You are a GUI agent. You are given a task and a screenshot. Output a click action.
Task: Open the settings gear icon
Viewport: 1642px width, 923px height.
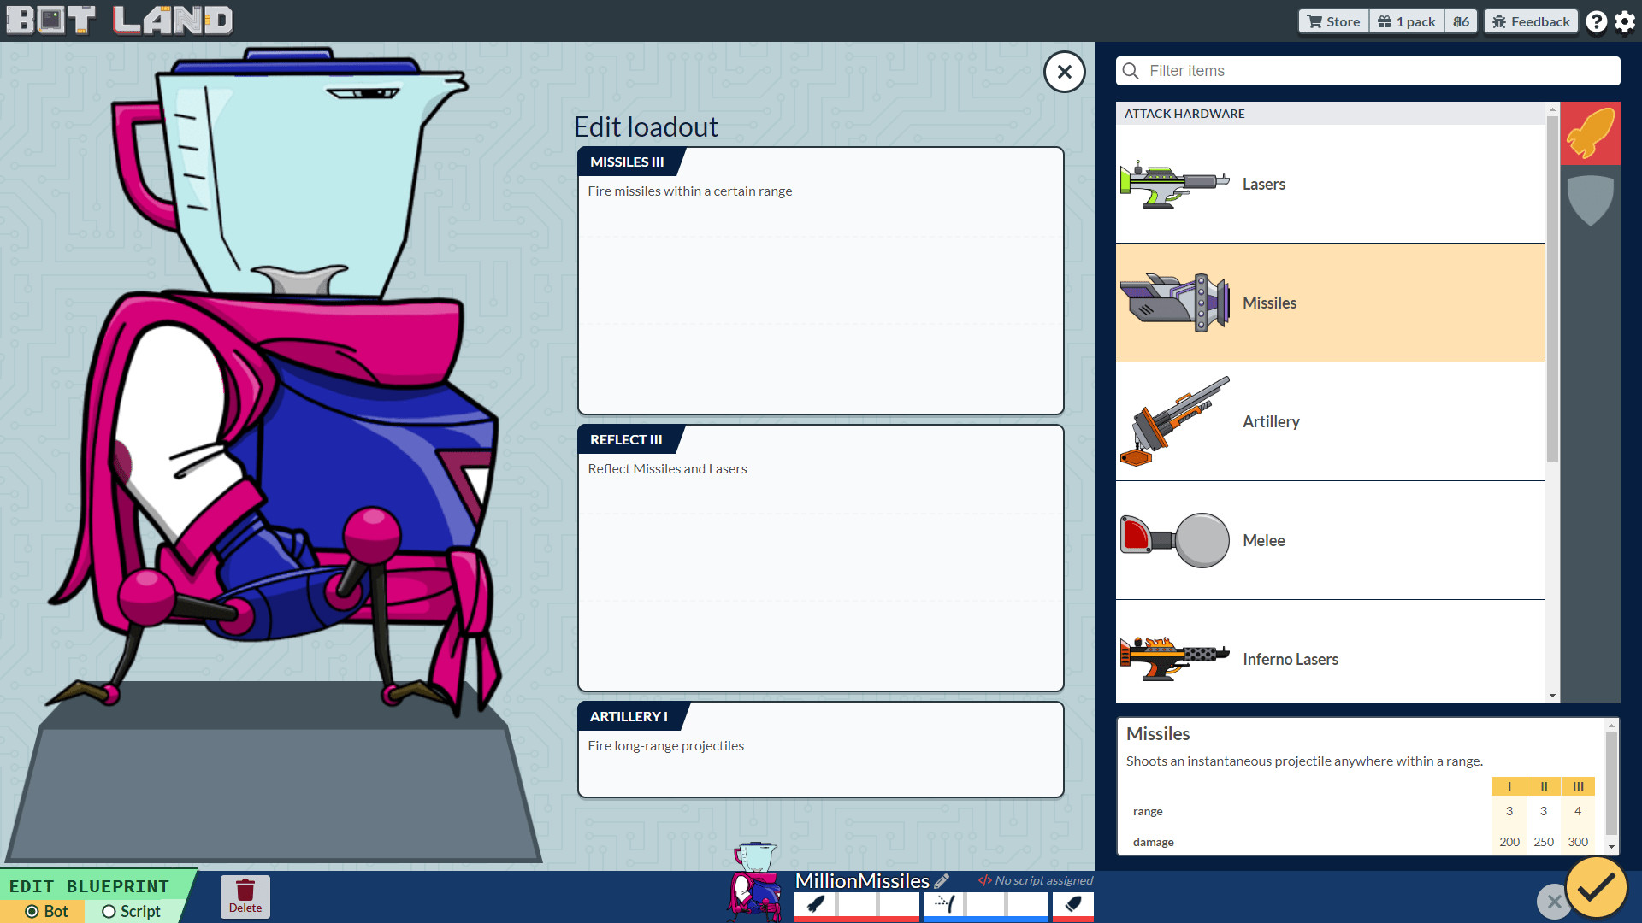[1624, 21]
